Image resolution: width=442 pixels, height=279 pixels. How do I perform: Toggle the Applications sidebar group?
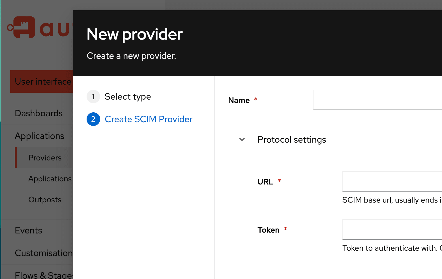[40, 136]
